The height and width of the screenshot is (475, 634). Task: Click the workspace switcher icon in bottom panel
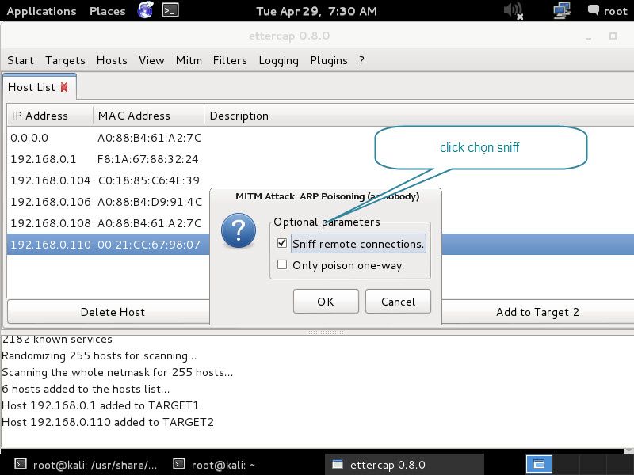click(539, 464)
